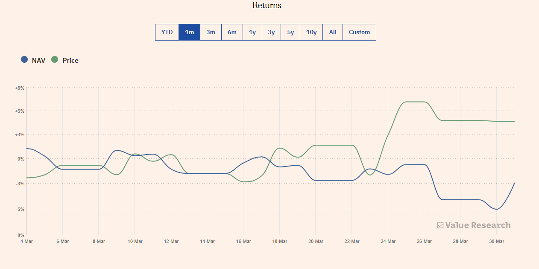Switch to the 3m returns period

point(211,32)
